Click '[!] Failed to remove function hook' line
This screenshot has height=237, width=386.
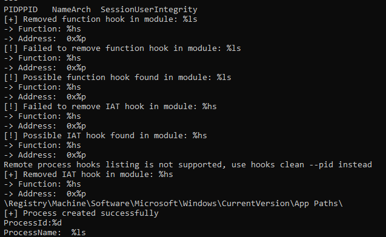click(x=122, y=48)
